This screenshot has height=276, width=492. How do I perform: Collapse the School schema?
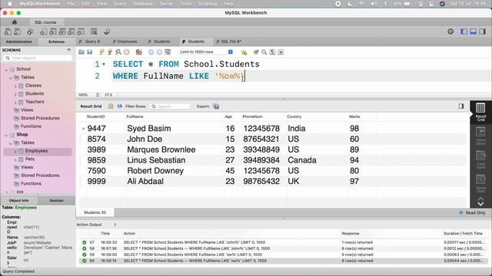pyautogui.click(x=7, y=70)
